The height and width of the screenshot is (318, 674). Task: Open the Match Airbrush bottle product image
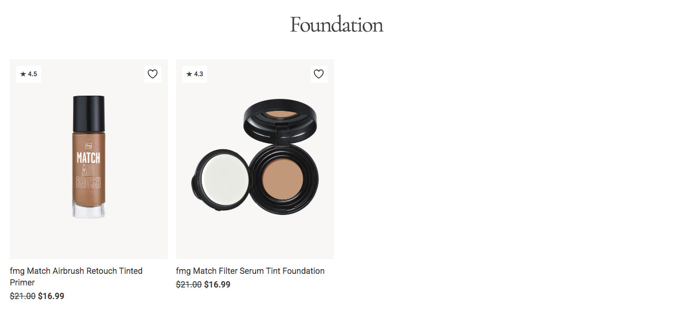point(89,157)
